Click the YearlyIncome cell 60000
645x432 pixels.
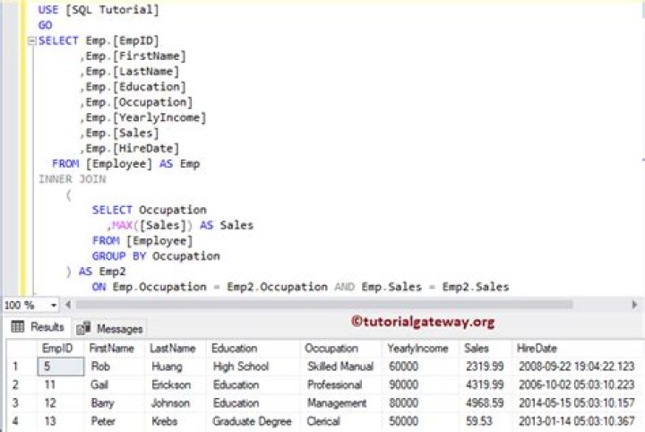point(420,367)
